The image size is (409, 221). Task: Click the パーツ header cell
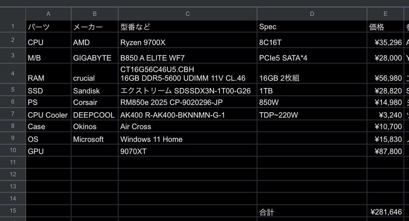(48, 26)
